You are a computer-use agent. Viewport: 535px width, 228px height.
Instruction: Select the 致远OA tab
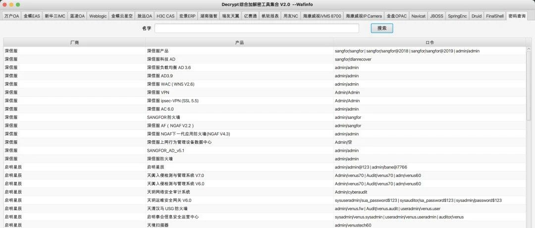145,16
